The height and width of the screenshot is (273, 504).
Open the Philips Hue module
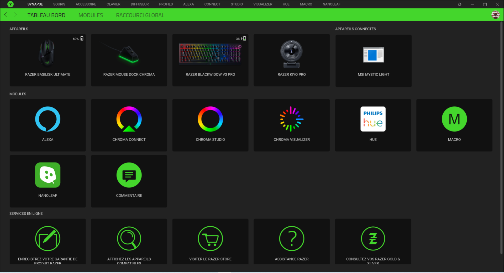click(x=373, y=125)
